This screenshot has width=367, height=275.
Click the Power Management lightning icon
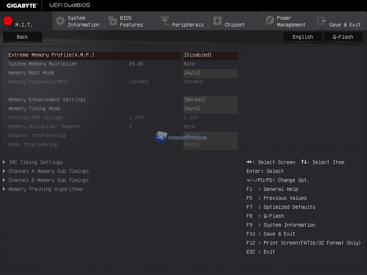270,21
